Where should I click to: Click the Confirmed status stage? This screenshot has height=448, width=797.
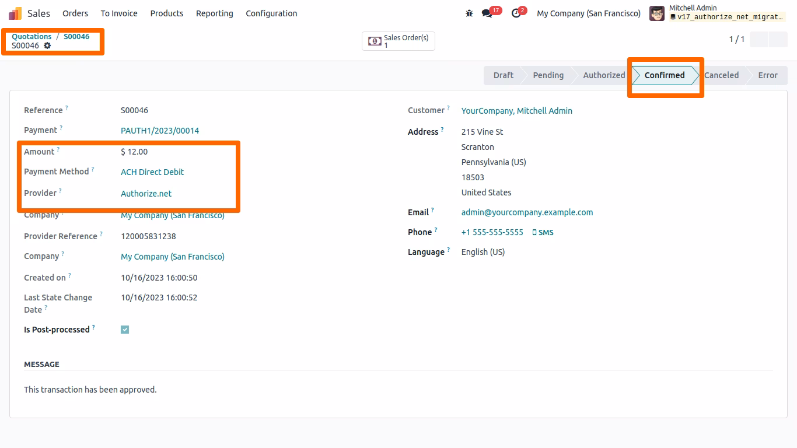[665, 75]
